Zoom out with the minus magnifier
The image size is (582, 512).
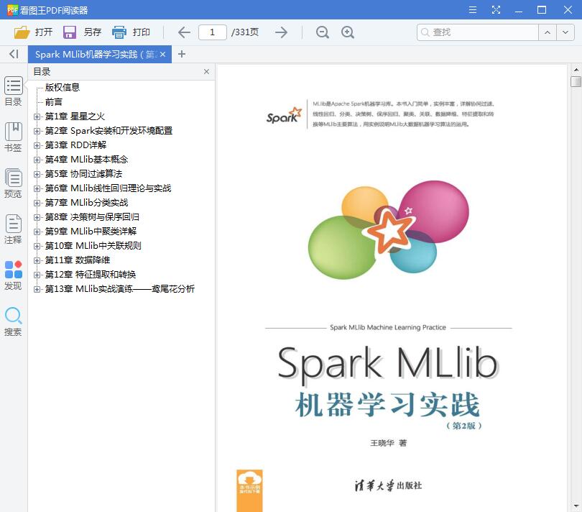pos(322,32)
